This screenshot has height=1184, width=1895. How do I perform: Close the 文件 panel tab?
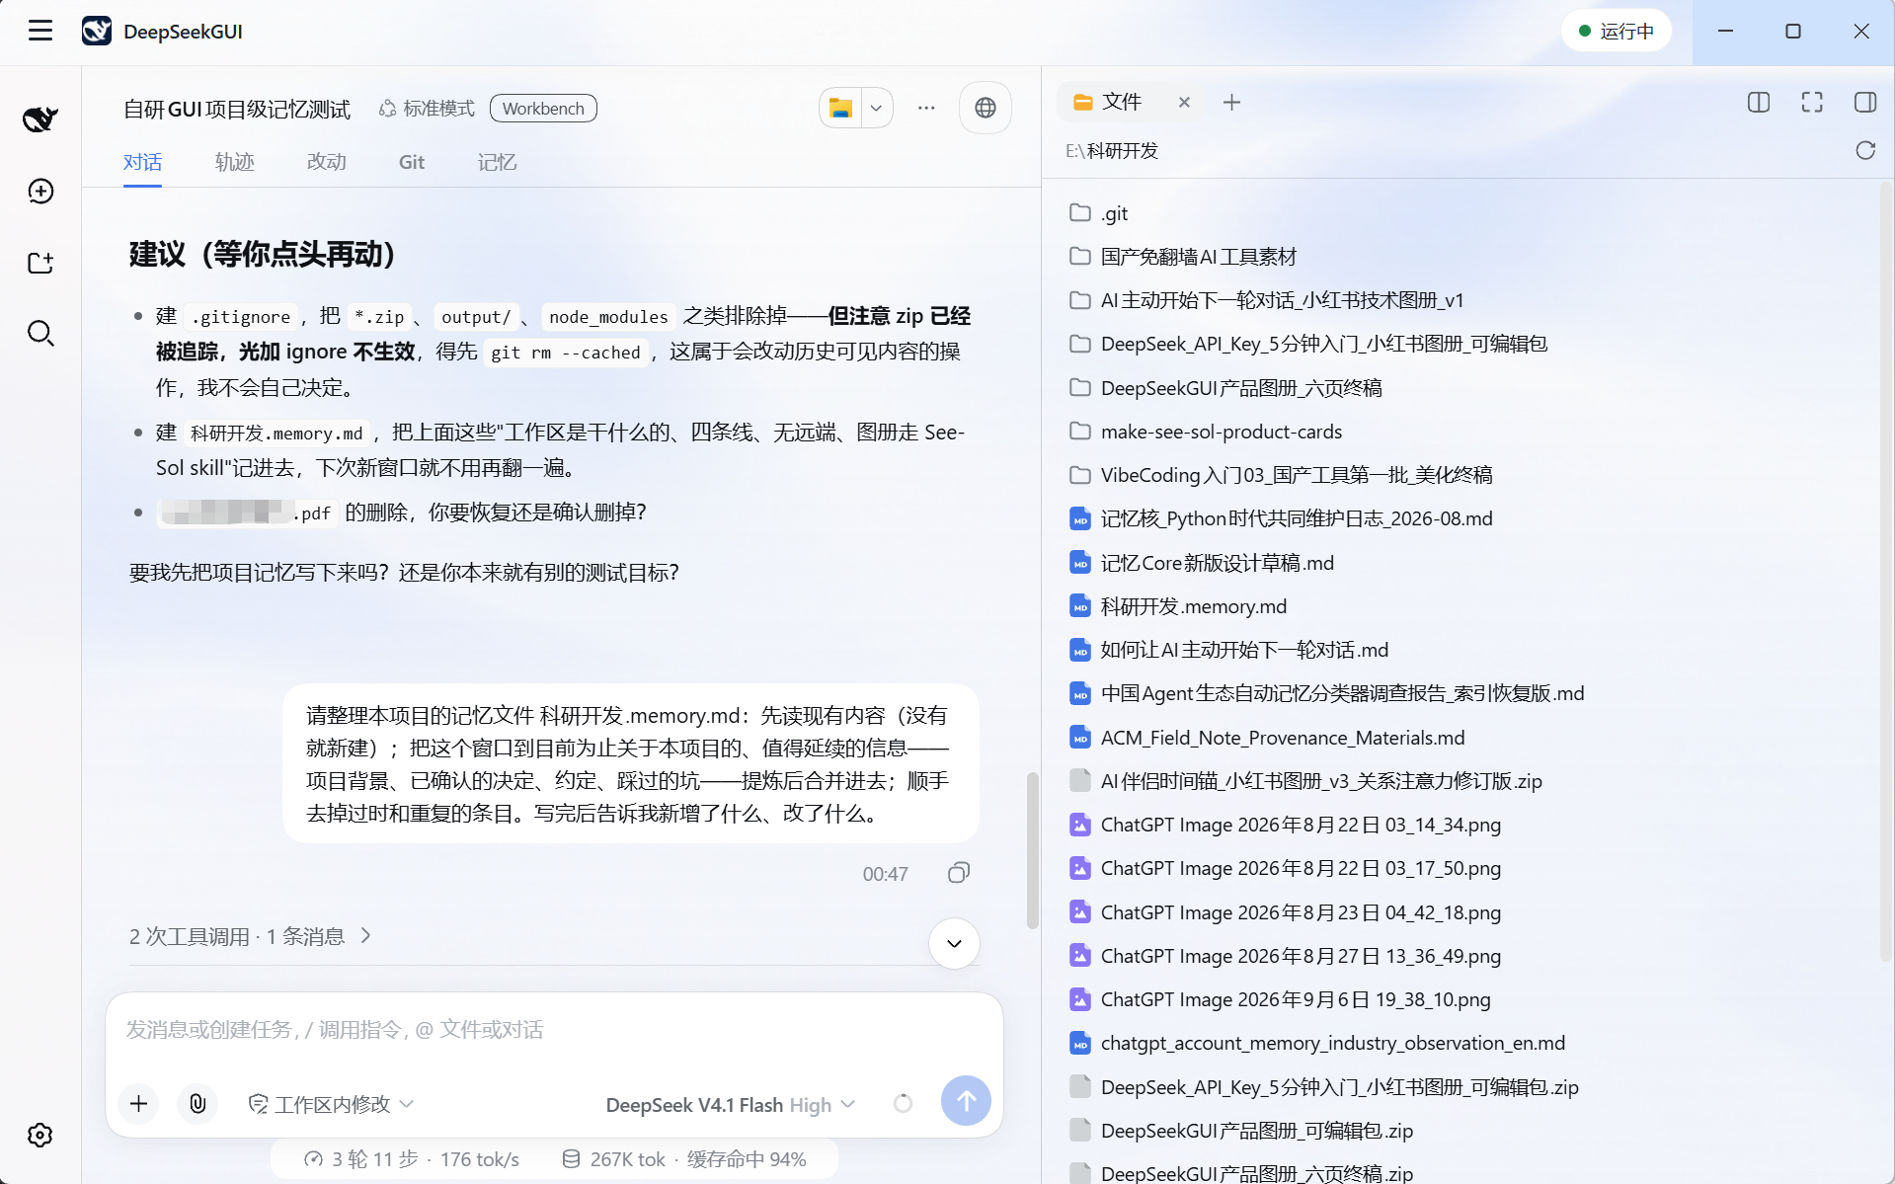pos(1184,102)
